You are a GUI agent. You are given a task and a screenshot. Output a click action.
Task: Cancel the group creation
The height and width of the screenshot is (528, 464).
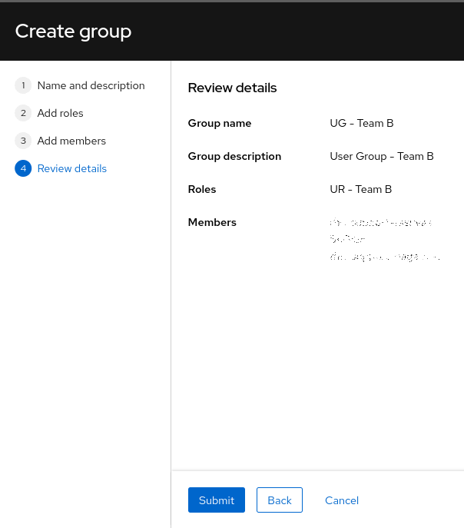(342, 500)
